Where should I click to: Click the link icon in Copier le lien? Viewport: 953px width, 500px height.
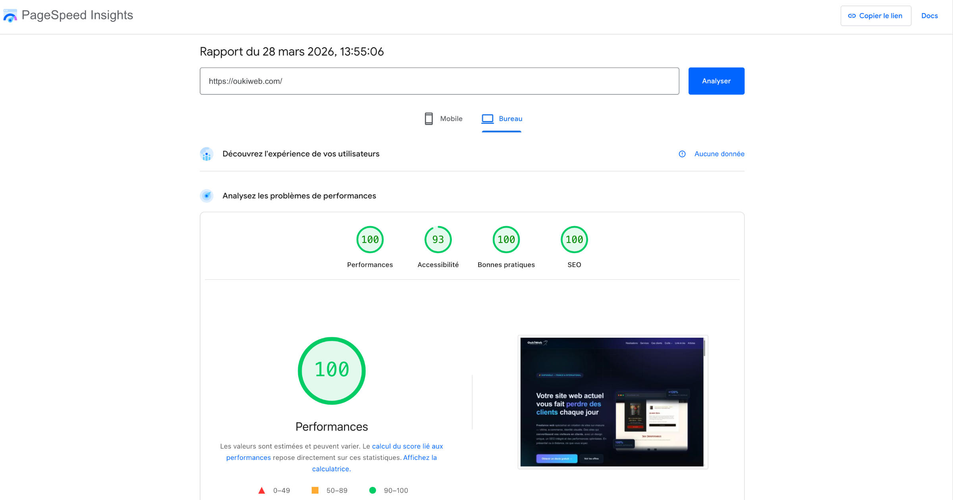coord(851,15)
